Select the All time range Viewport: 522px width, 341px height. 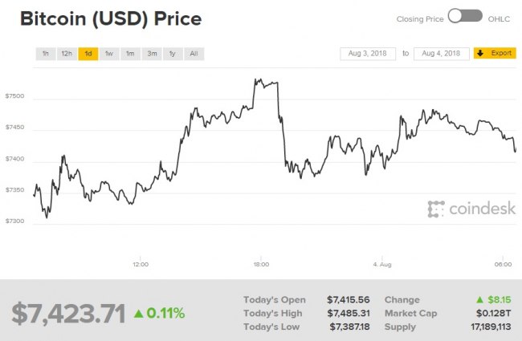coord(193,54)
